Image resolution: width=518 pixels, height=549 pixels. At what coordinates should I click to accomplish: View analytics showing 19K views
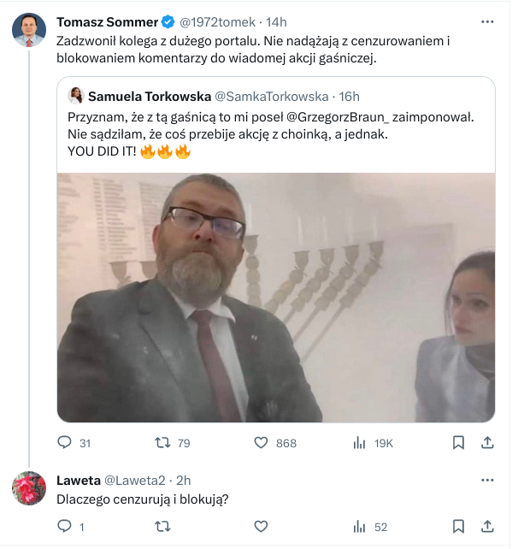tap(360, 443)
